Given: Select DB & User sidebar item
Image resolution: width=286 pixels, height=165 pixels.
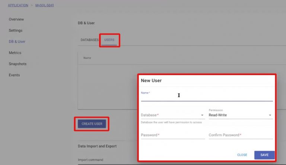Looking at the screenshot, I should coord(17,42).
